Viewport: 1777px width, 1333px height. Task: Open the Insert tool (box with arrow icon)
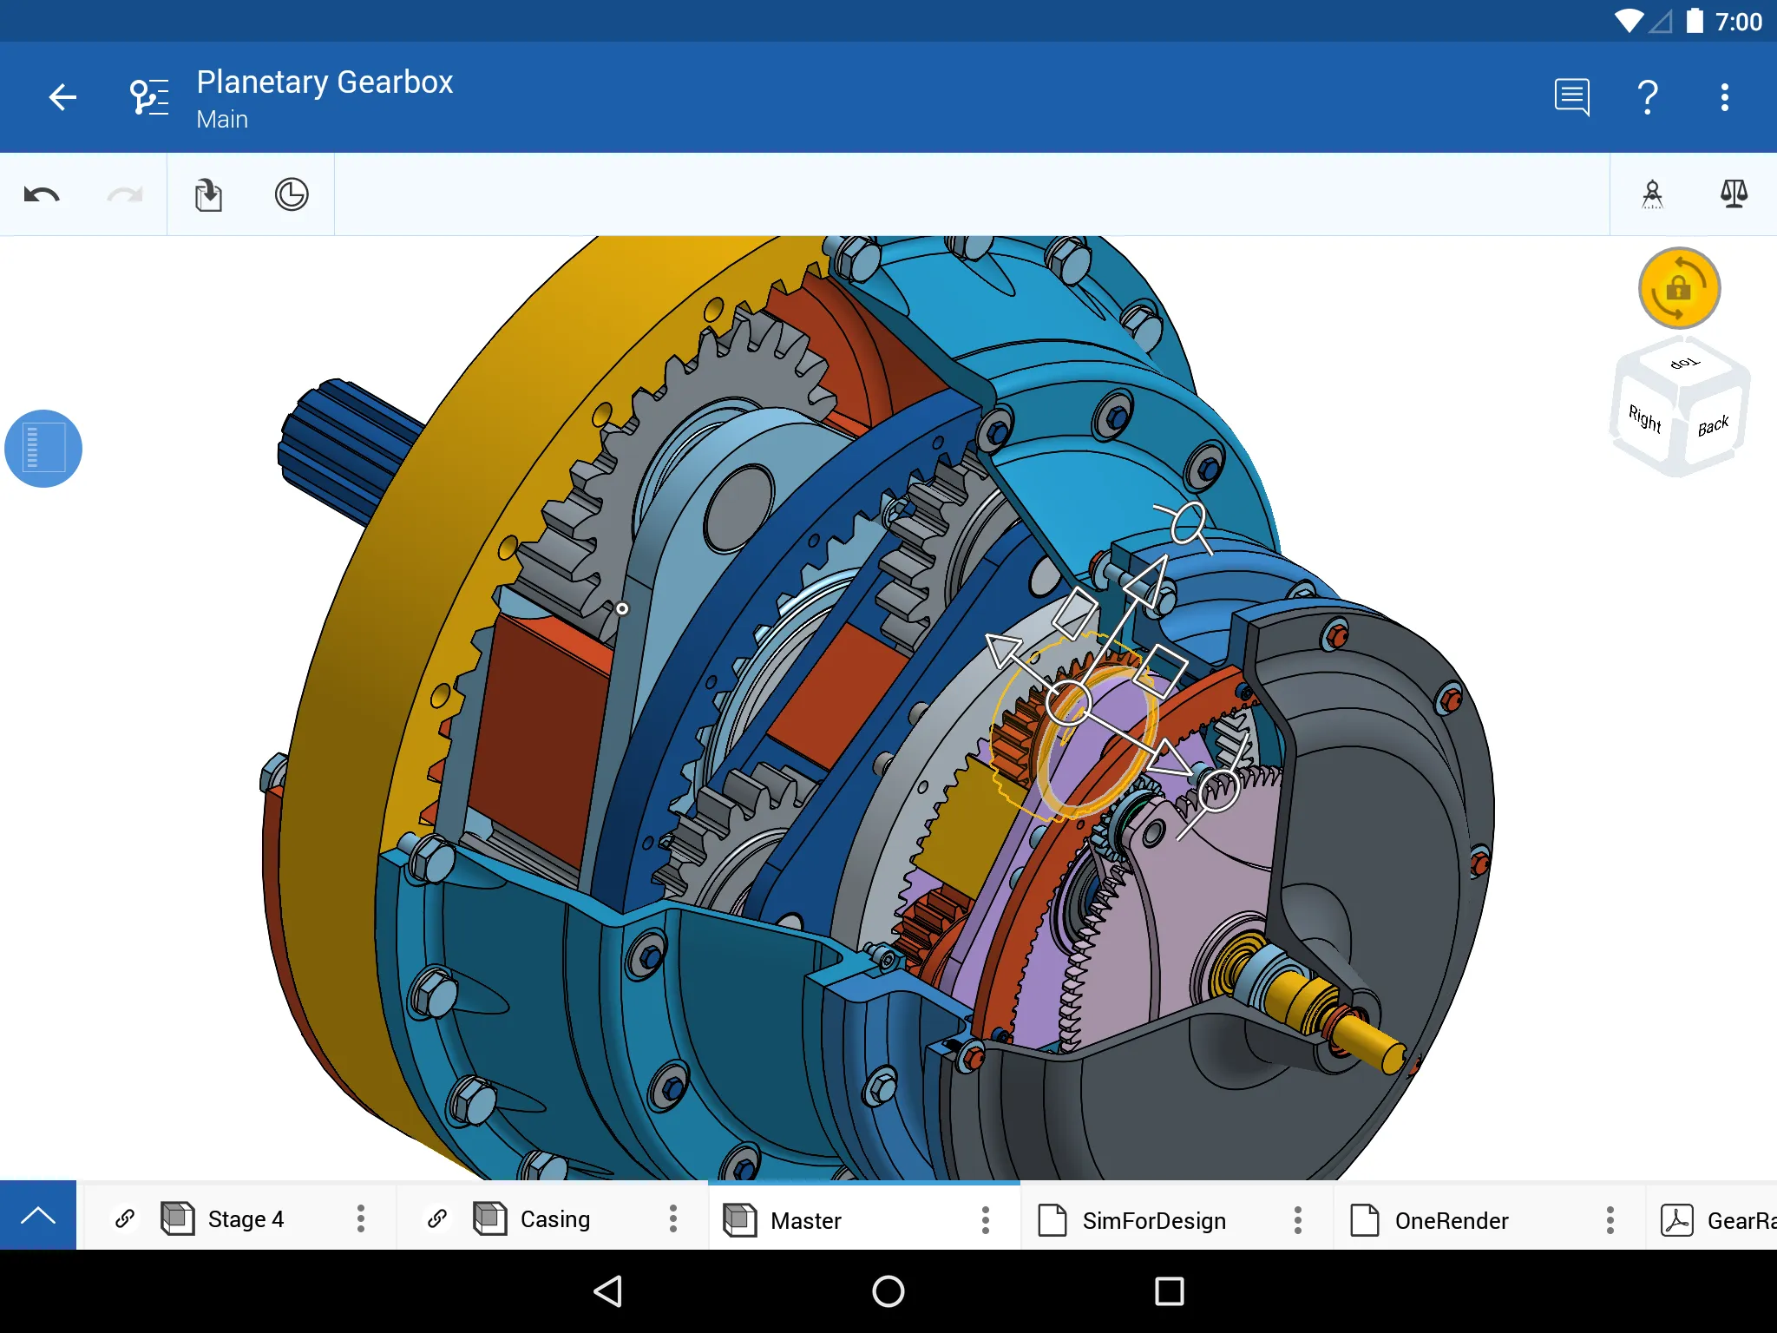(207, 194)
